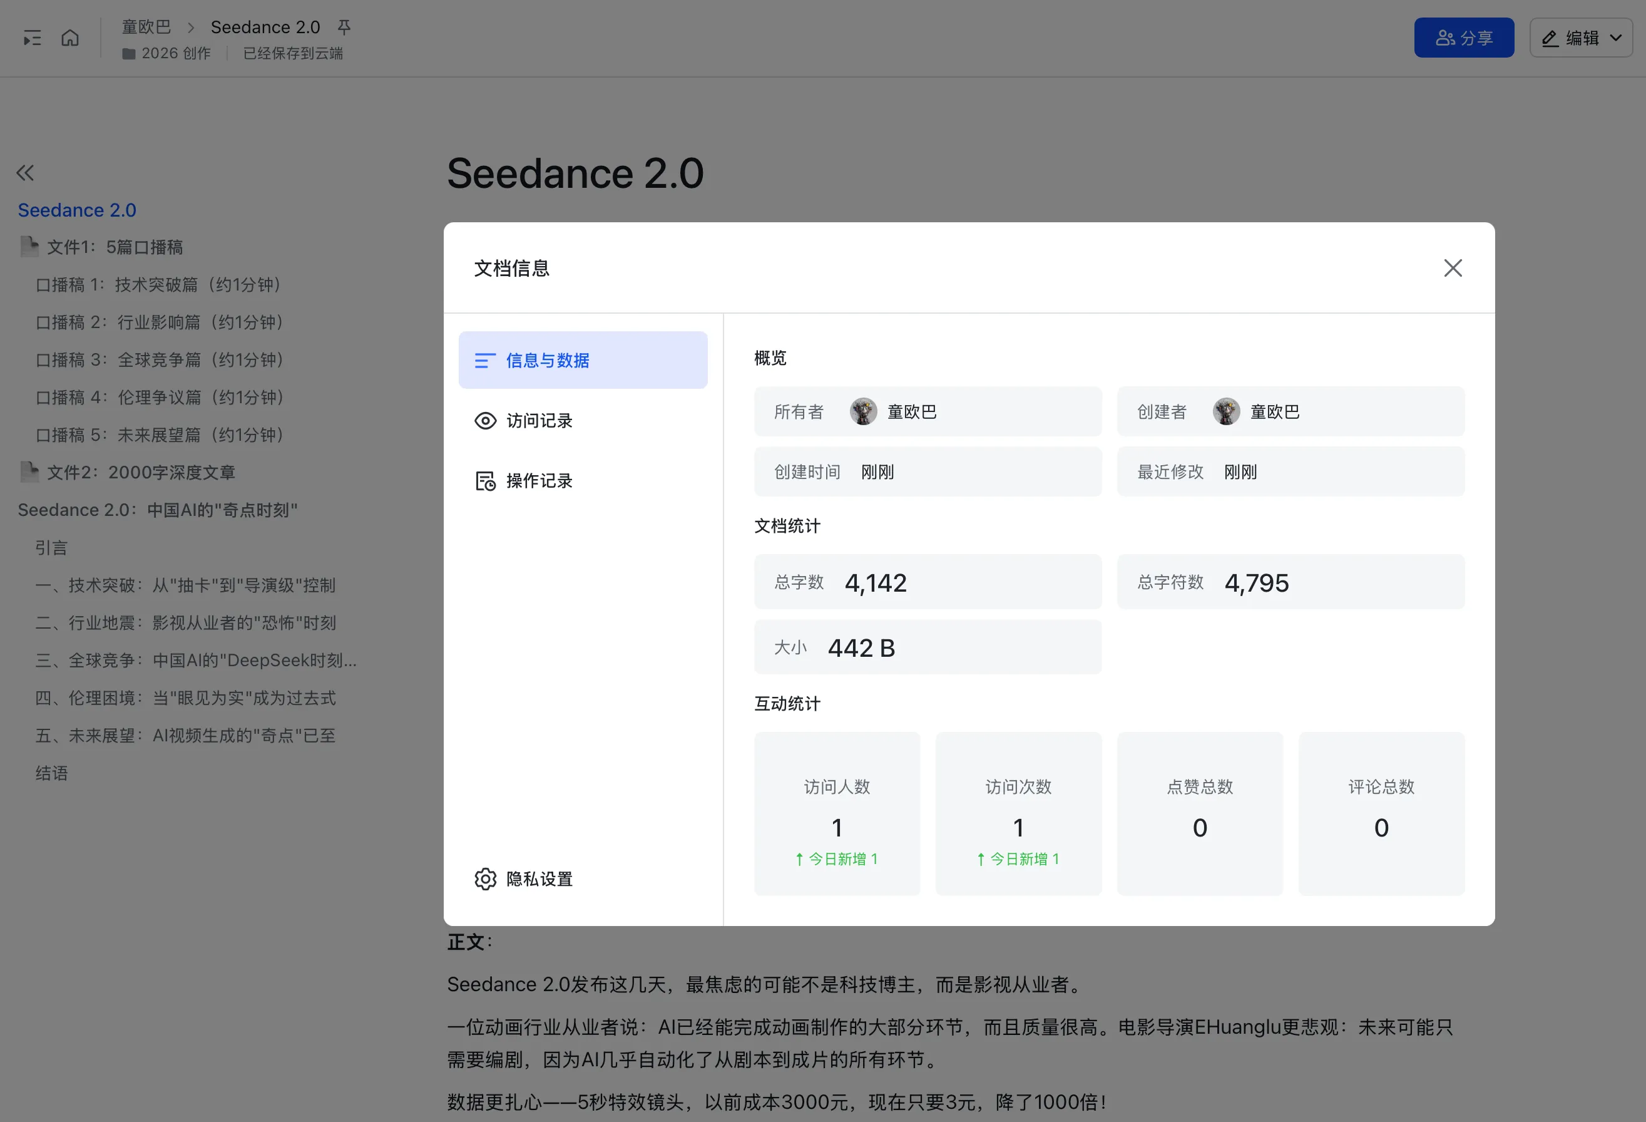The width and height of the screenshot is (1646, 1122).
Task: Click the 2026 创作 folder icon
Action: (128, 54)
